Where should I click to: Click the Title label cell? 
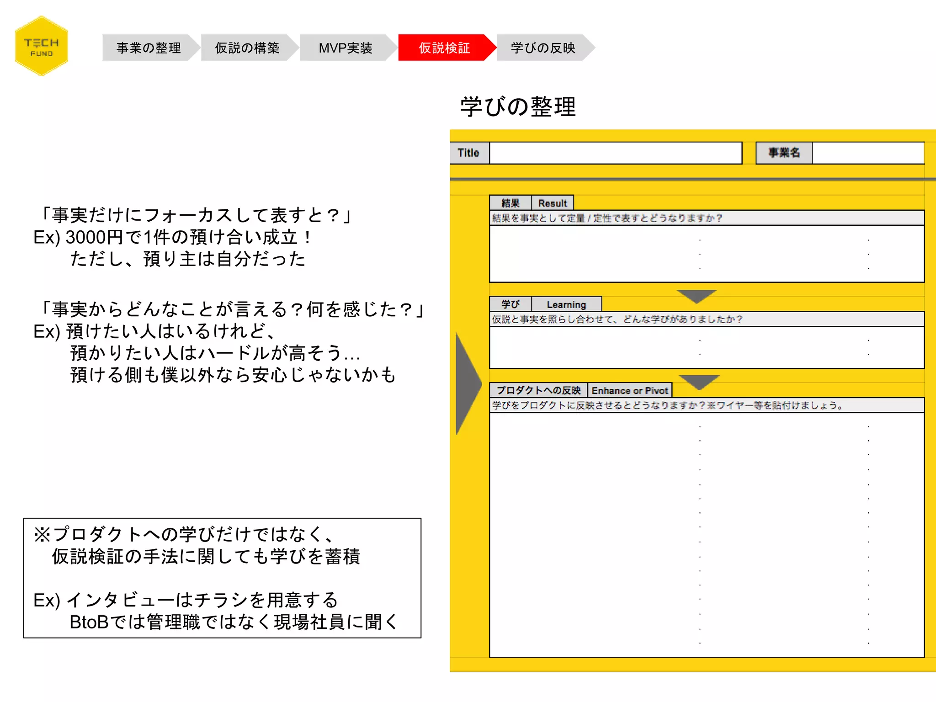pyautogui.click(x=469, y=153)
